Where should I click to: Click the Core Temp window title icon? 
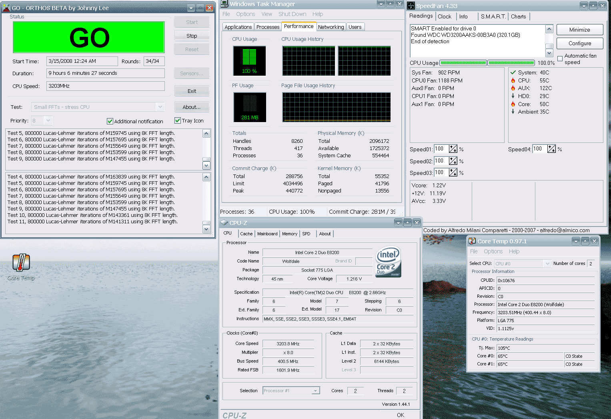[472, 241]
